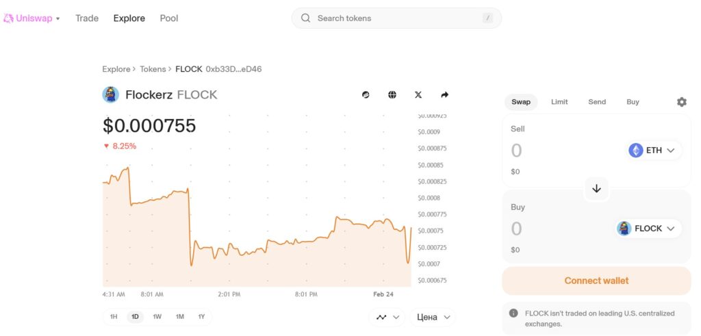The height and width of the screenshot is (336, 701).
Task: Open swap settings gear icon
Action: point(681,102)
